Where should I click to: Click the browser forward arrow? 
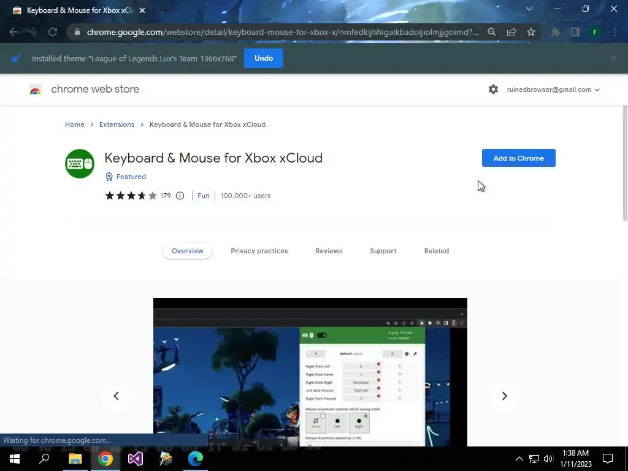click(x=32, y=32)
